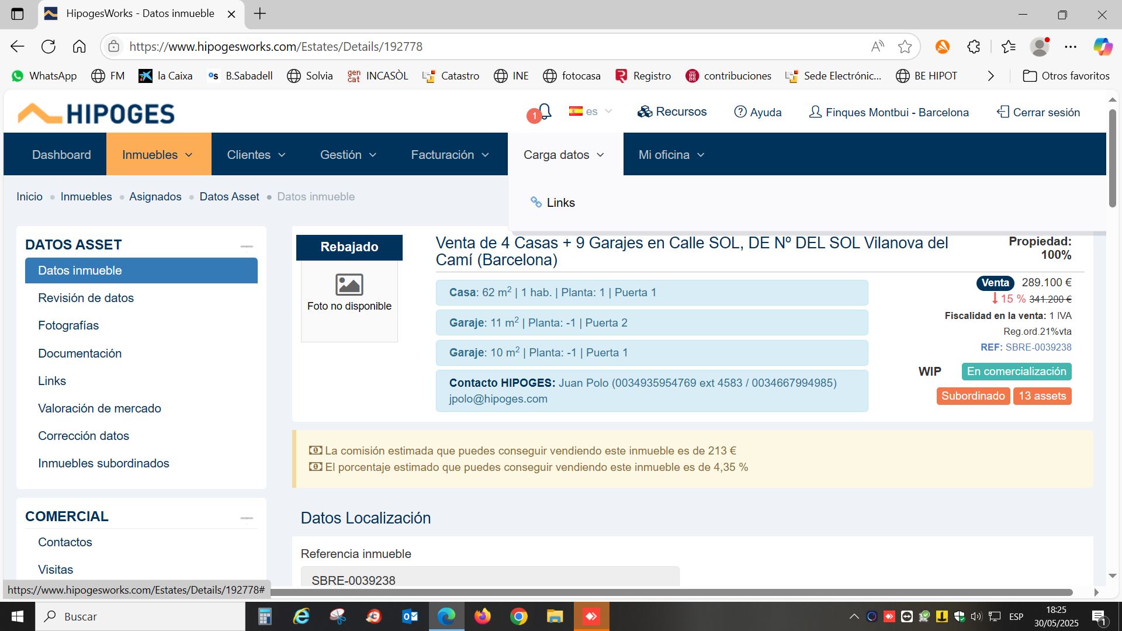
Task: Click the Referencia inmueble input field
Action: click(x=490, y=580)
